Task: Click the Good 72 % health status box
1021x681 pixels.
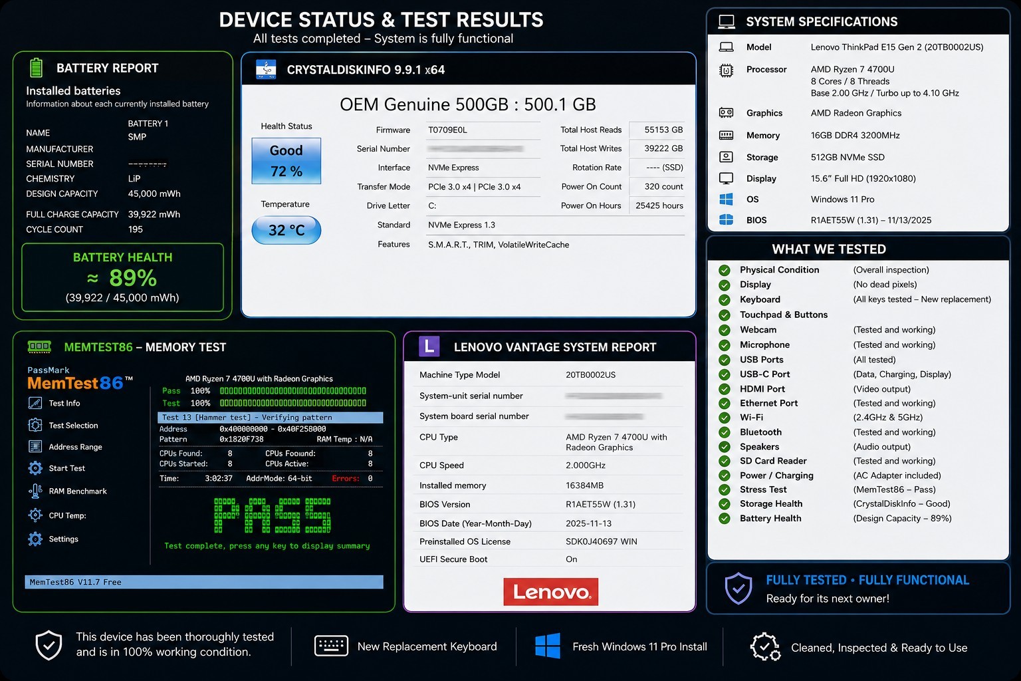Action: click(286, 161)
